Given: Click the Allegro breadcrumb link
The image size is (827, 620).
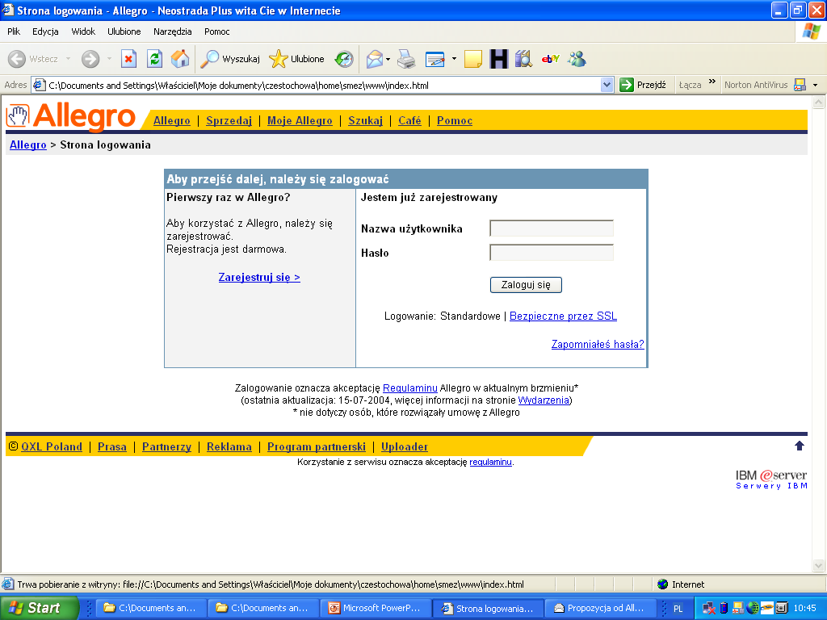Looking at the screenshot, I should click(28, 145).
